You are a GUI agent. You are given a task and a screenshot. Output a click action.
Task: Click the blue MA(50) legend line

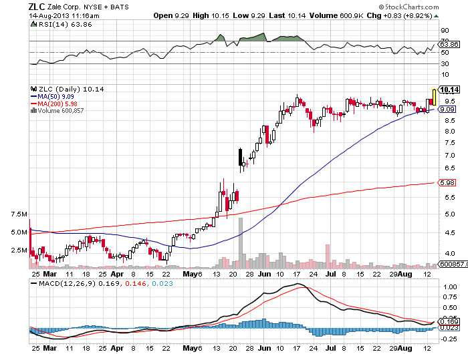click(x=33, y=97)
